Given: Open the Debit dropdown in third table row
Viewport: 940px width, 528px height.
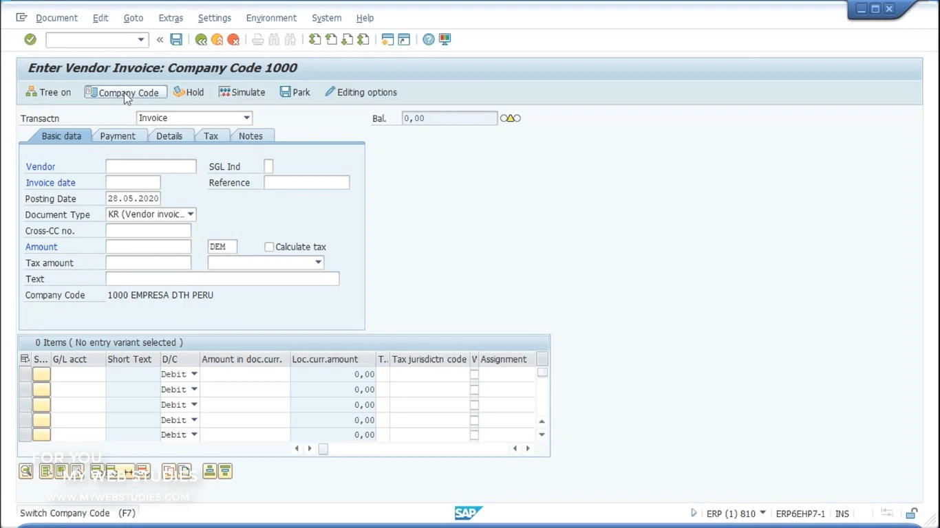Looking at the screenshot, I should [x=194, y=405].
